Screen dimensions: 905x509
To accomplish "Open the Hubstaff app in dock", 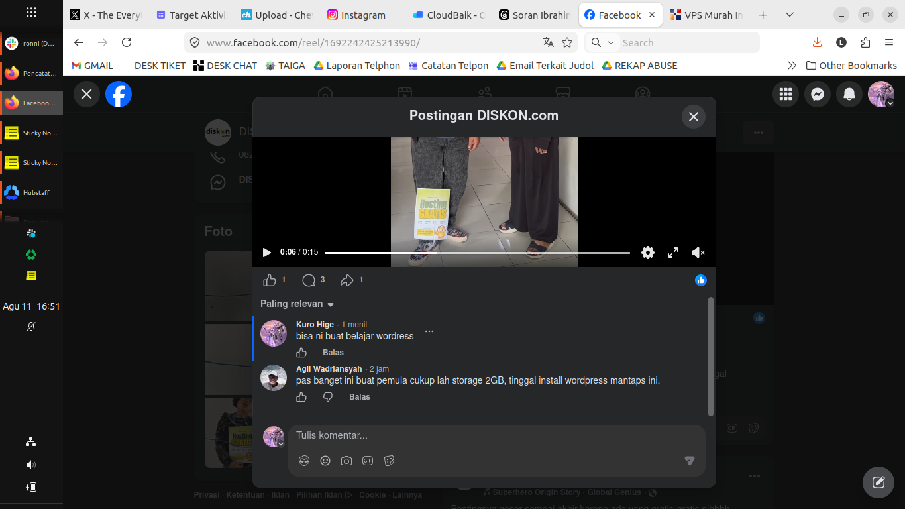I will 32,192.
